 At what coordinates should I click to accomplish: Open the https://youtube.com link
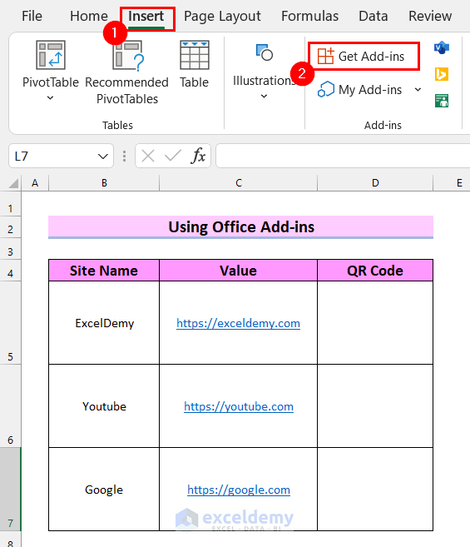tap(239, 407)
